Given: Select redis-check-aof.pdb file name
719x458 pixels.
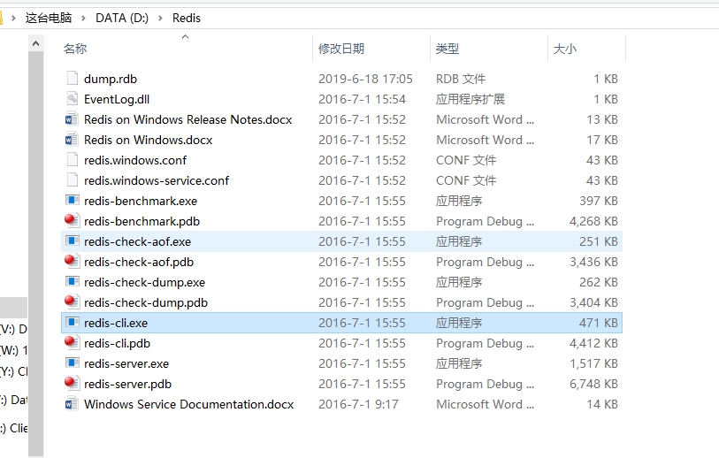Looking at the screenshot, I should (139, 262).
